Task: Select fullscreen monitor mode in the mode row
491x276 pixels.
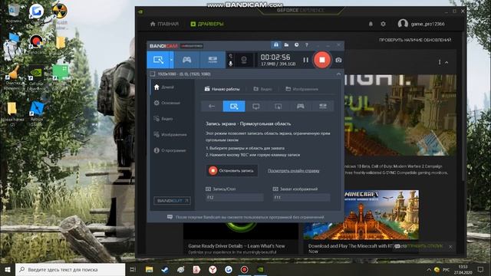Action: coord(255,107)
